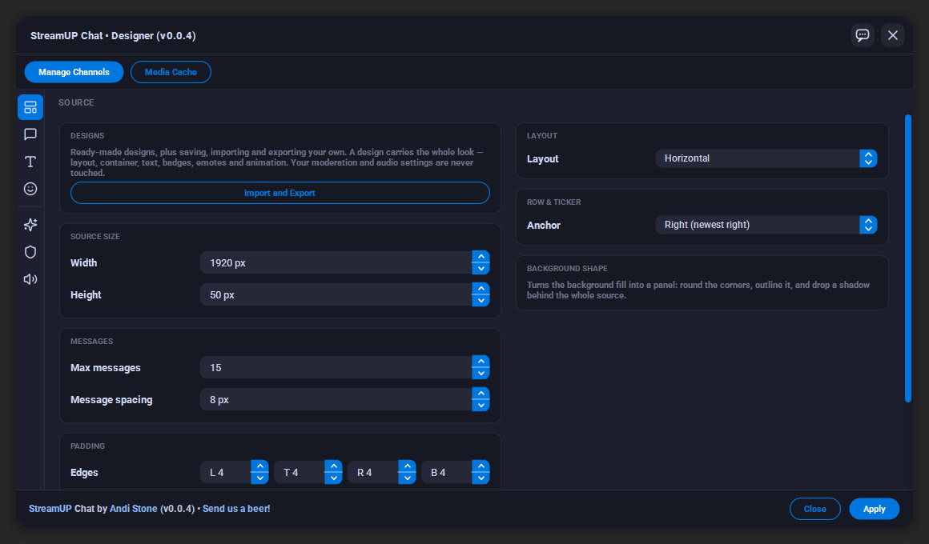Click the PADDING heading

pos(87,446)
